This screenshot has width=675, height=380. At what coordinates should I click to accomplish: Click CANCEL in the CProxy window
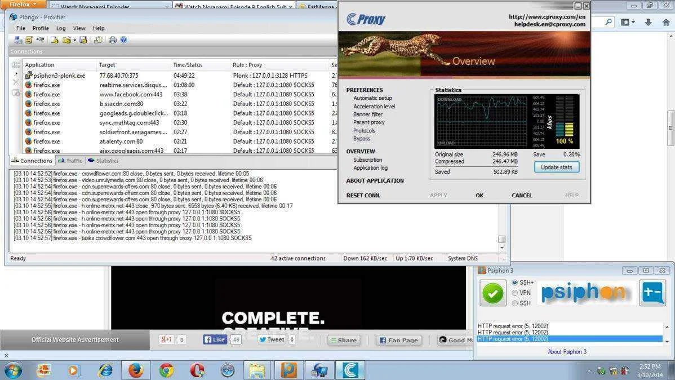[522, 196]
